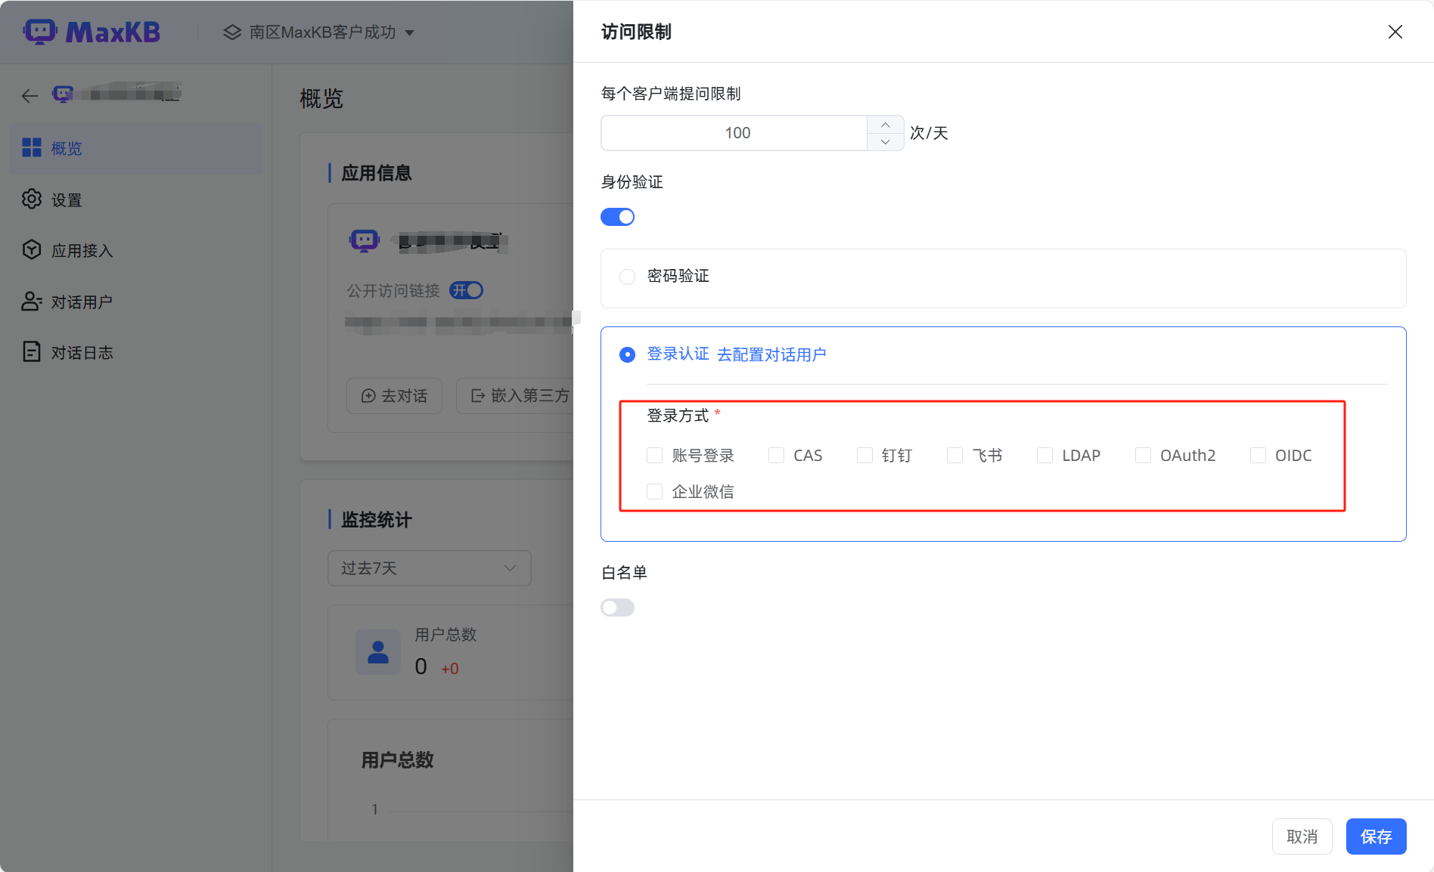This screenshot has width=1434, height=872.
Task: Check the CAS login checkbox
Action: 776,455
